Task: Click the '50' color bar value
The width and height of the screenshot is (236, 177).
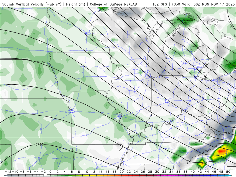Action: pos(228,172)
